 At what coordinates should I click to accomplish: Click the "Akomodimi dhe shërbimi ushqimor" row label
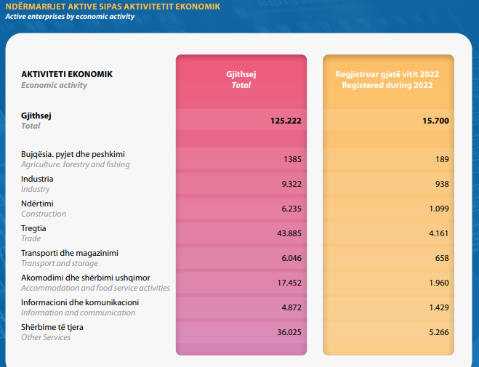pyautogui.click(x=85, y=278)
